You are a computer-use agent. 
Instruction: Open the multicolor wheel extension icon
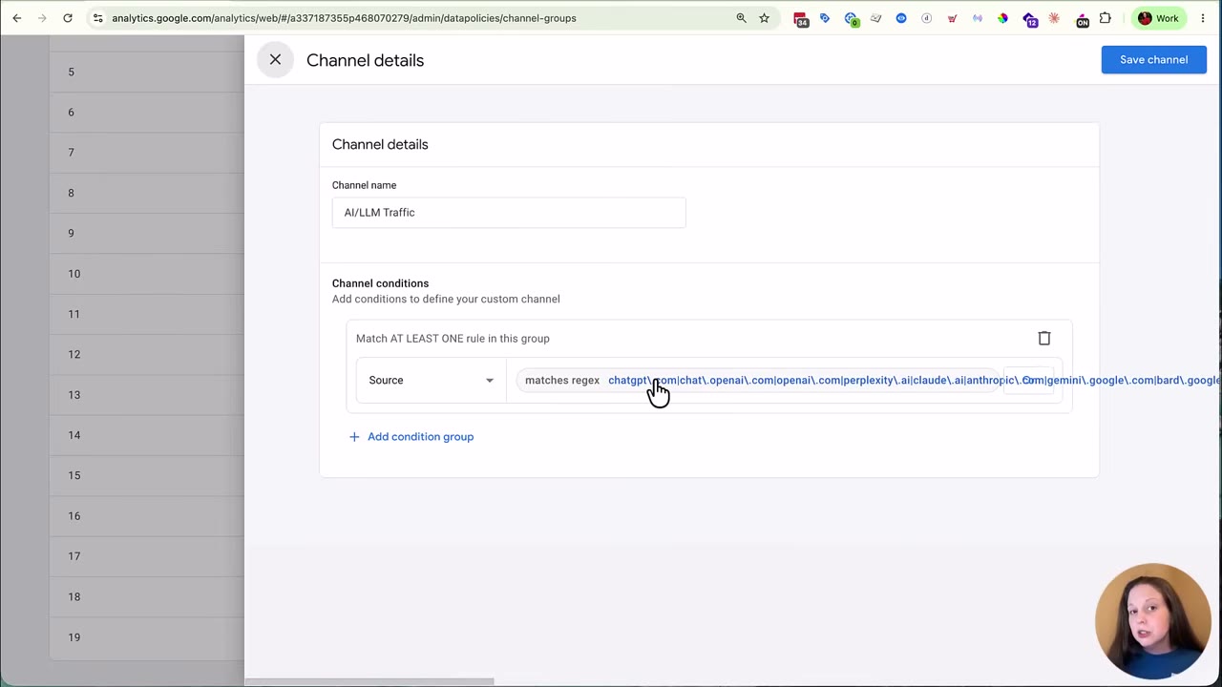click(1002, 18)
